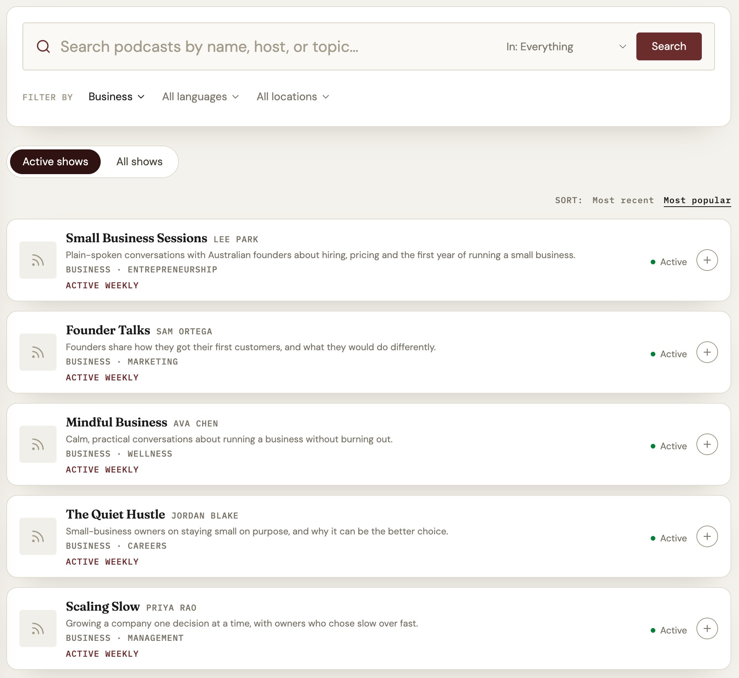
Task: Click host name Lee Park
Action: tap(236, 240)
